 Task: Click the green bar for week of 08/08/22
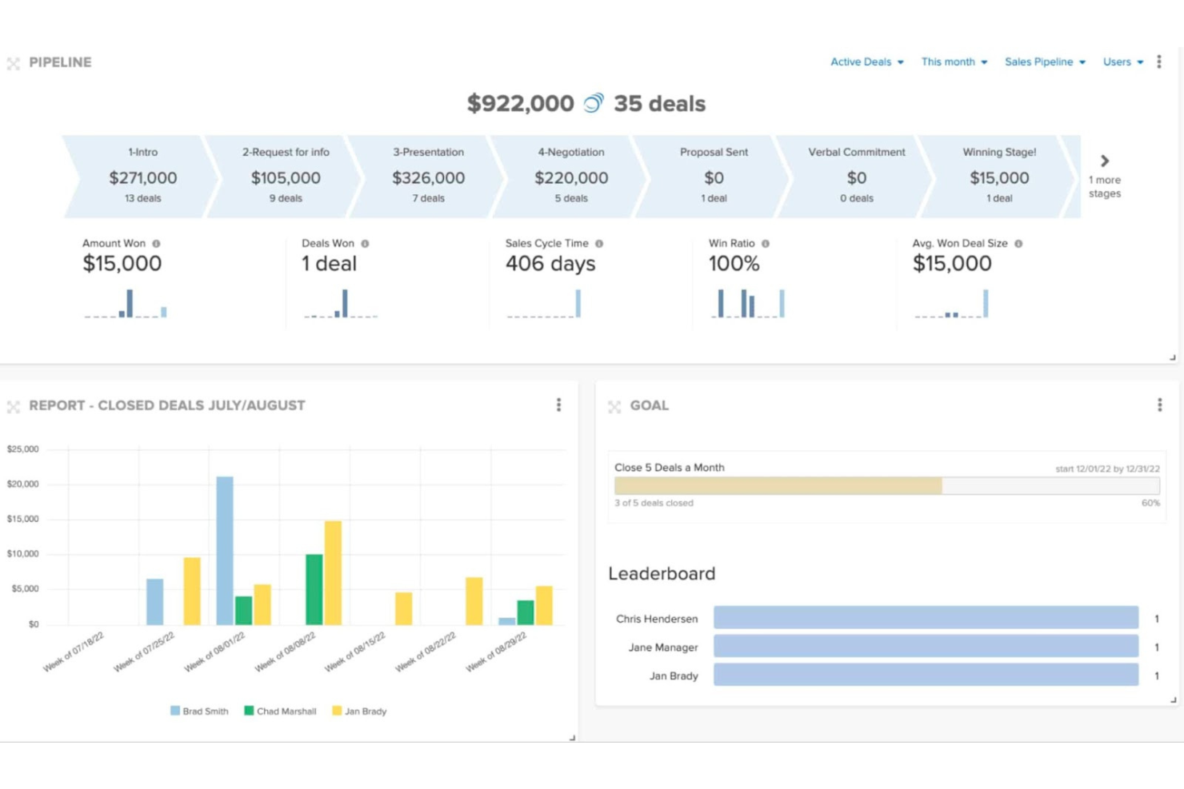click(x=314, y=589)
